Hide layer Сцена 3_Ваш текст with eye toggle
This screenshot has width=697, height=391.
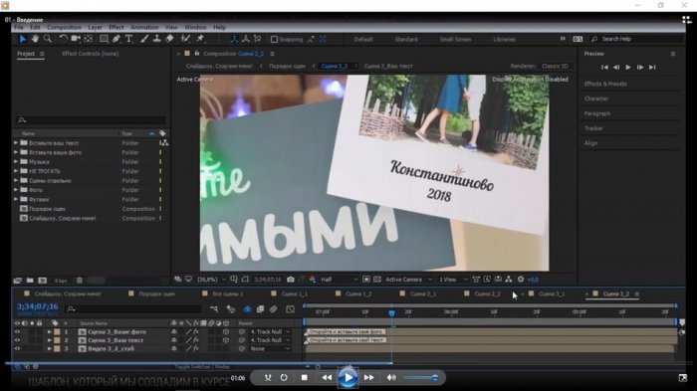17,340
